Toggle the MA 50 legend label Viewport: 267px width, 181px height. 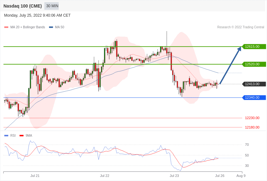(60, 27)
